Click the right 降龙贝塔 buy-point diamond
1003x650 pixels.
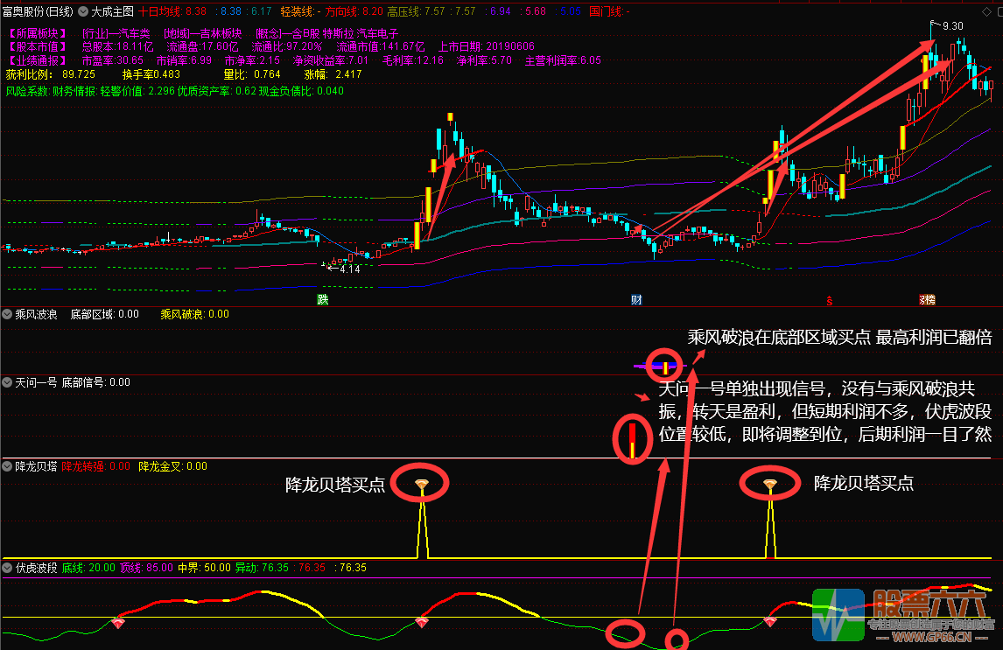pos(770,485)
